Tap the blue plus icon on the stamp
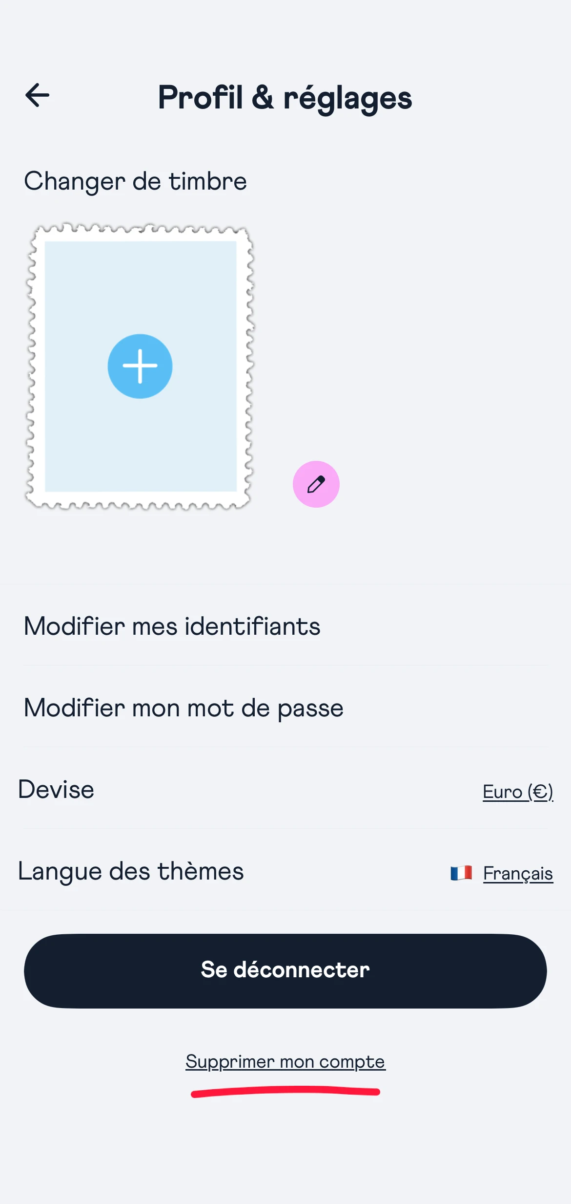571x1204 pixels. 140,366
